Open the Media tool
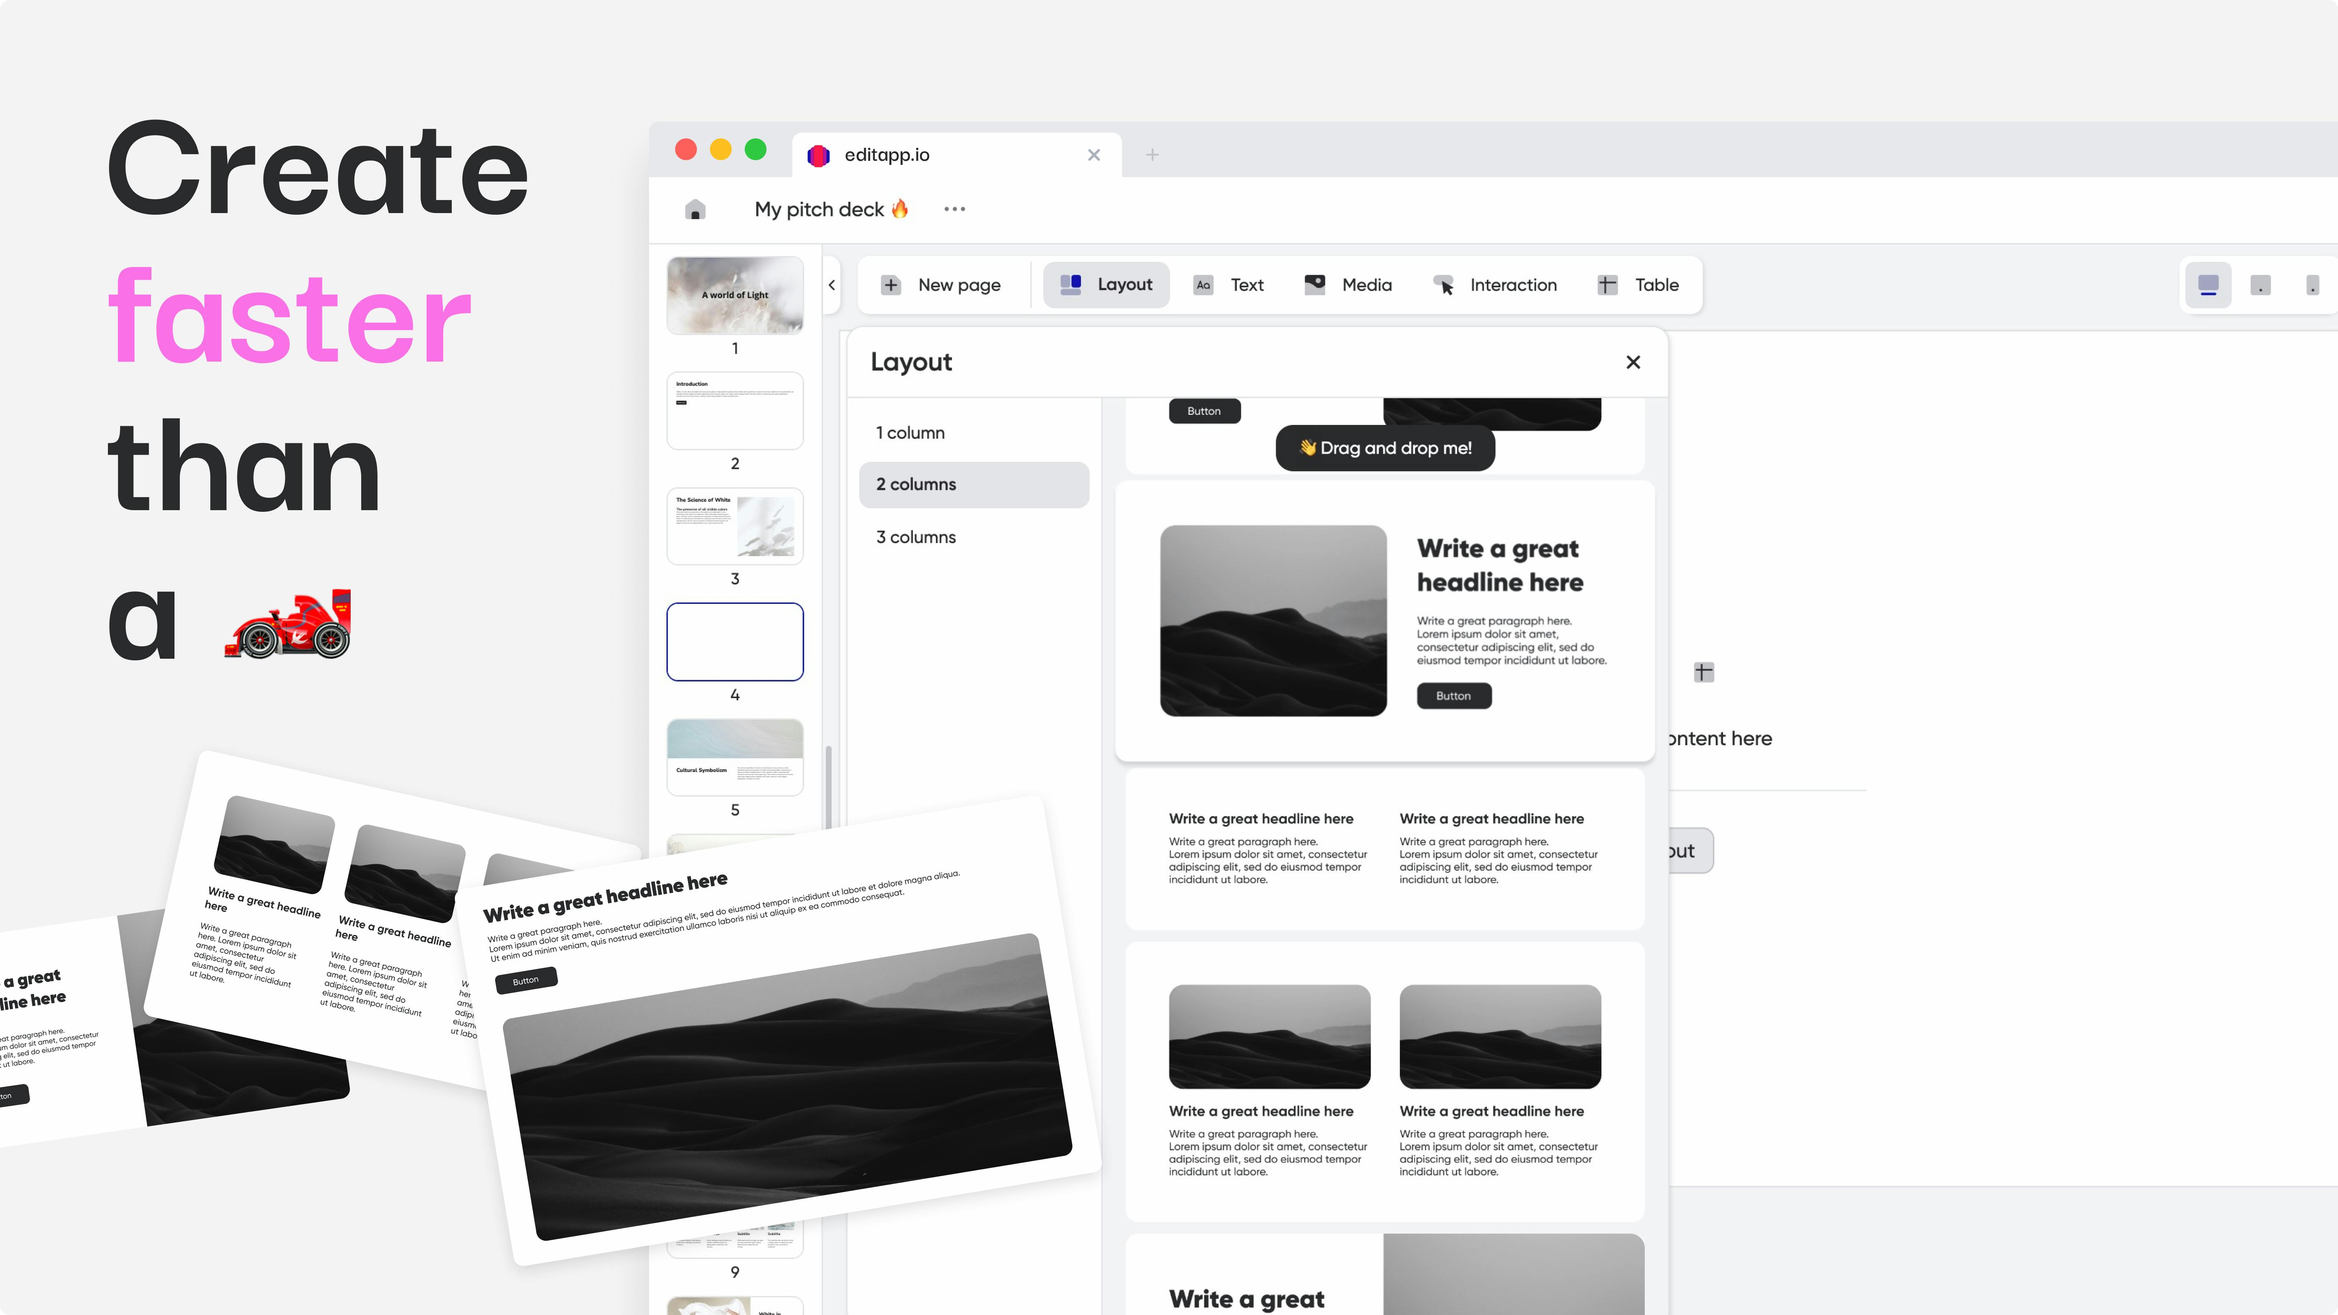Image resolution: width=2338 pixels, height=1315 pixels. [x=1349, y=285]
